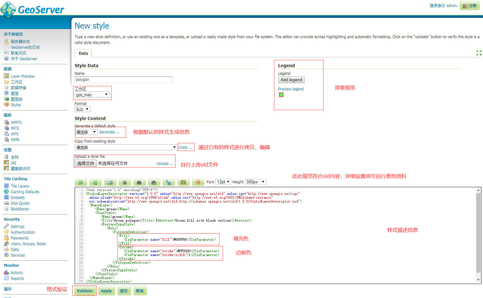The image size is (483, 298).
Task: Click the Users, Groups, Roles people icon
Action: point(6,244)
